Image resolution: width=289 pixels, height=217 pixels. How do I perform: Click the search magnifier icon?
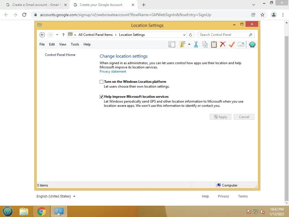tap(251, 35)
